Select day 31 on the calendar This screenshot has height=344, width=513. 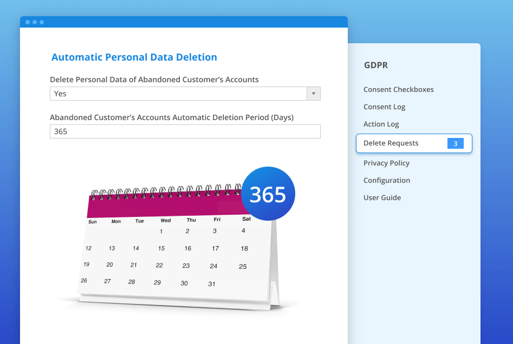point(212,284)
